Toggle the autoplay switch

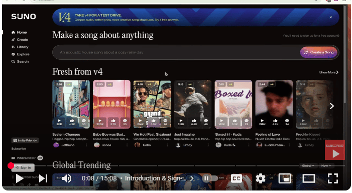point(210,178)
